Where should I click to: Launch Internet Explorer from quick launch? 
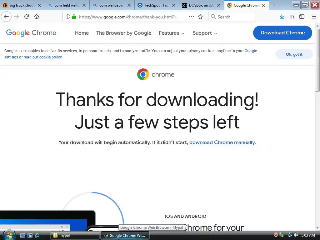pos(37,235)
